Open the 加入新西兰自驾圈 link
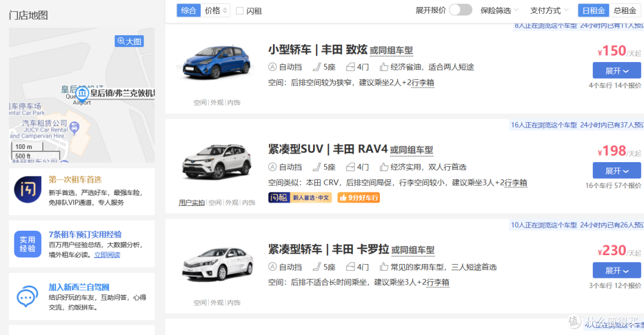The height and width of the screenshot is (335, 644). [x=79, y=287]
